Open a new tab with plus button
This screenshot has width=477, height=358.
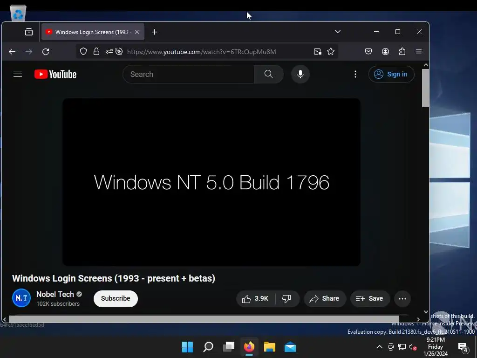pos(154,32)
